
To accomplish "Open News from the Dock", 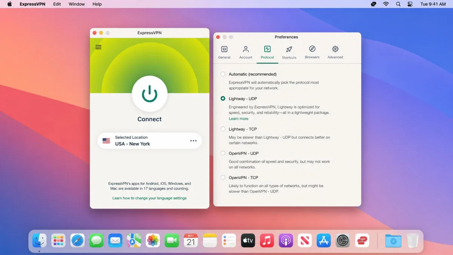I will pos(305,241).
